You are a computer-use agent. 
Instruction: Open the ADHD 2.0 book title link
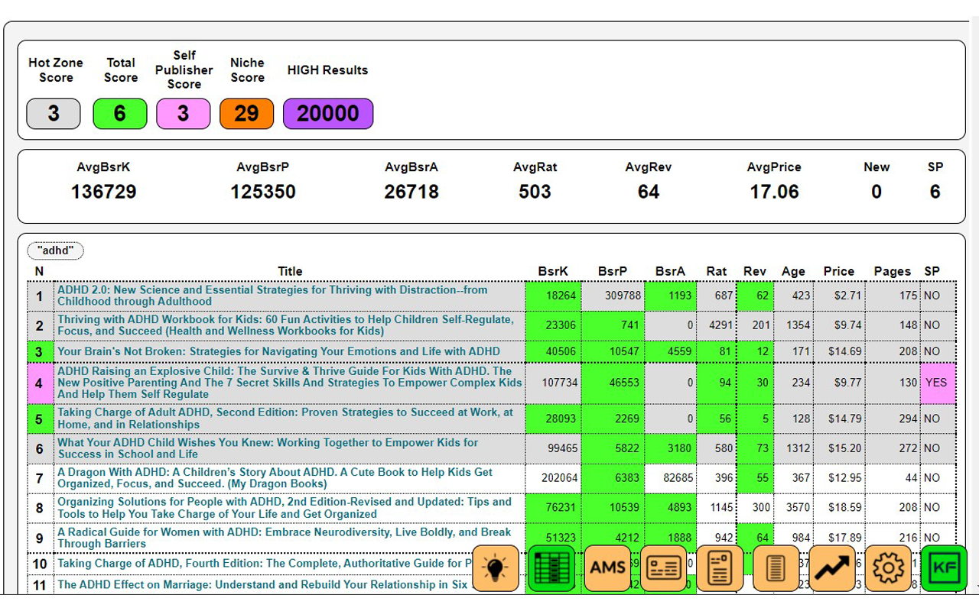[272, 296]
